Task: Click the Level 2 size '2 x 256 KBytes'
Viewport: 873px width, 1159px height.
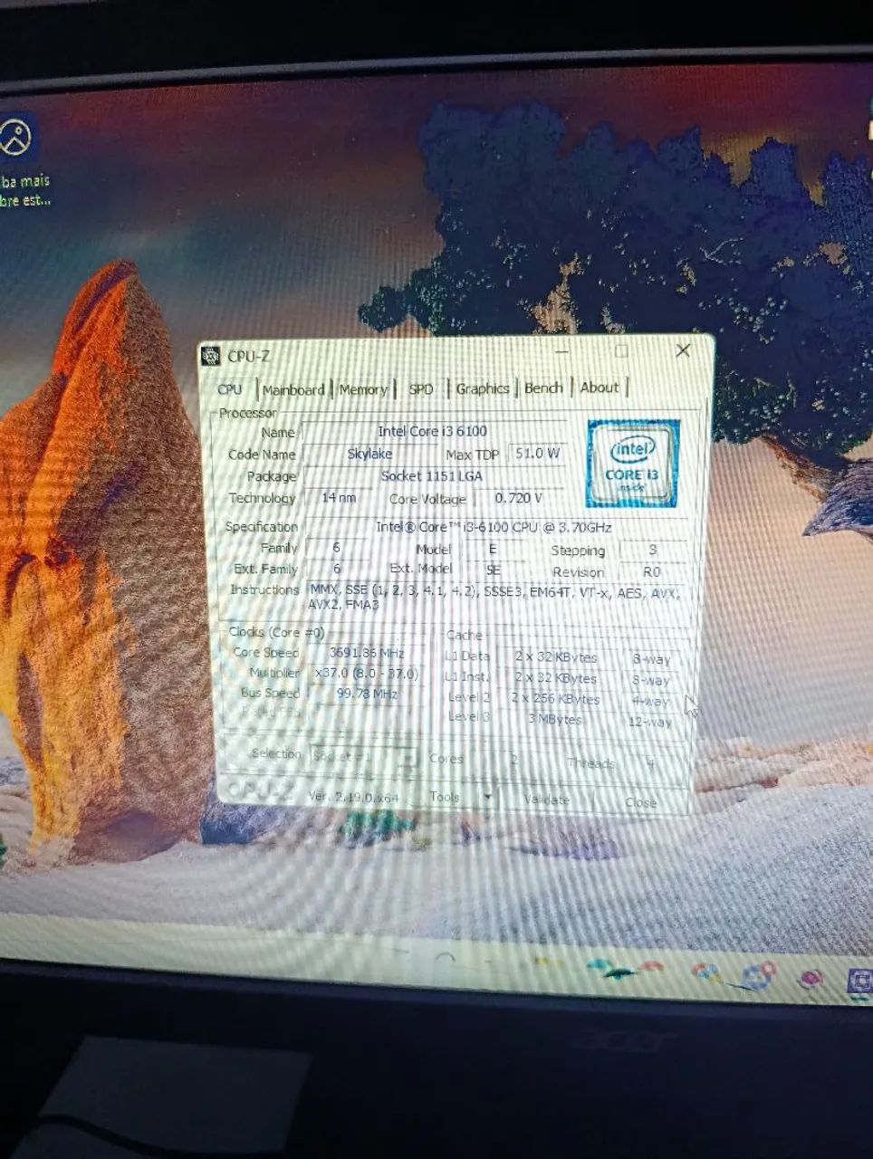Action: [x=556, y=699]
